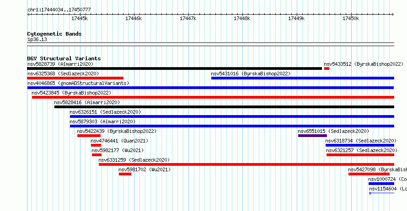This screenshot has width=407, height=211.
Task: Select the blue bar under nsv5431016
Action: click(303, 78)
